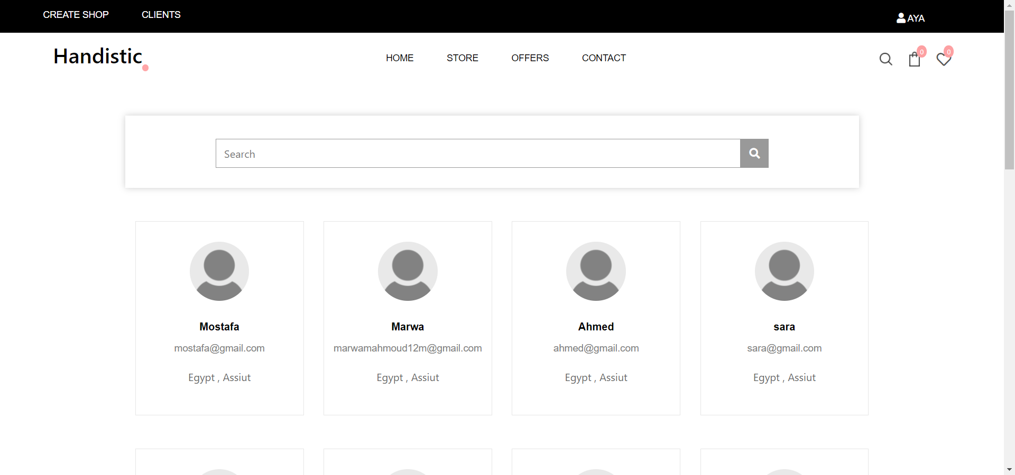The height and width of the screenshot is (475, 1015).
Task: Open Marwa's client name
Action: 408,327
